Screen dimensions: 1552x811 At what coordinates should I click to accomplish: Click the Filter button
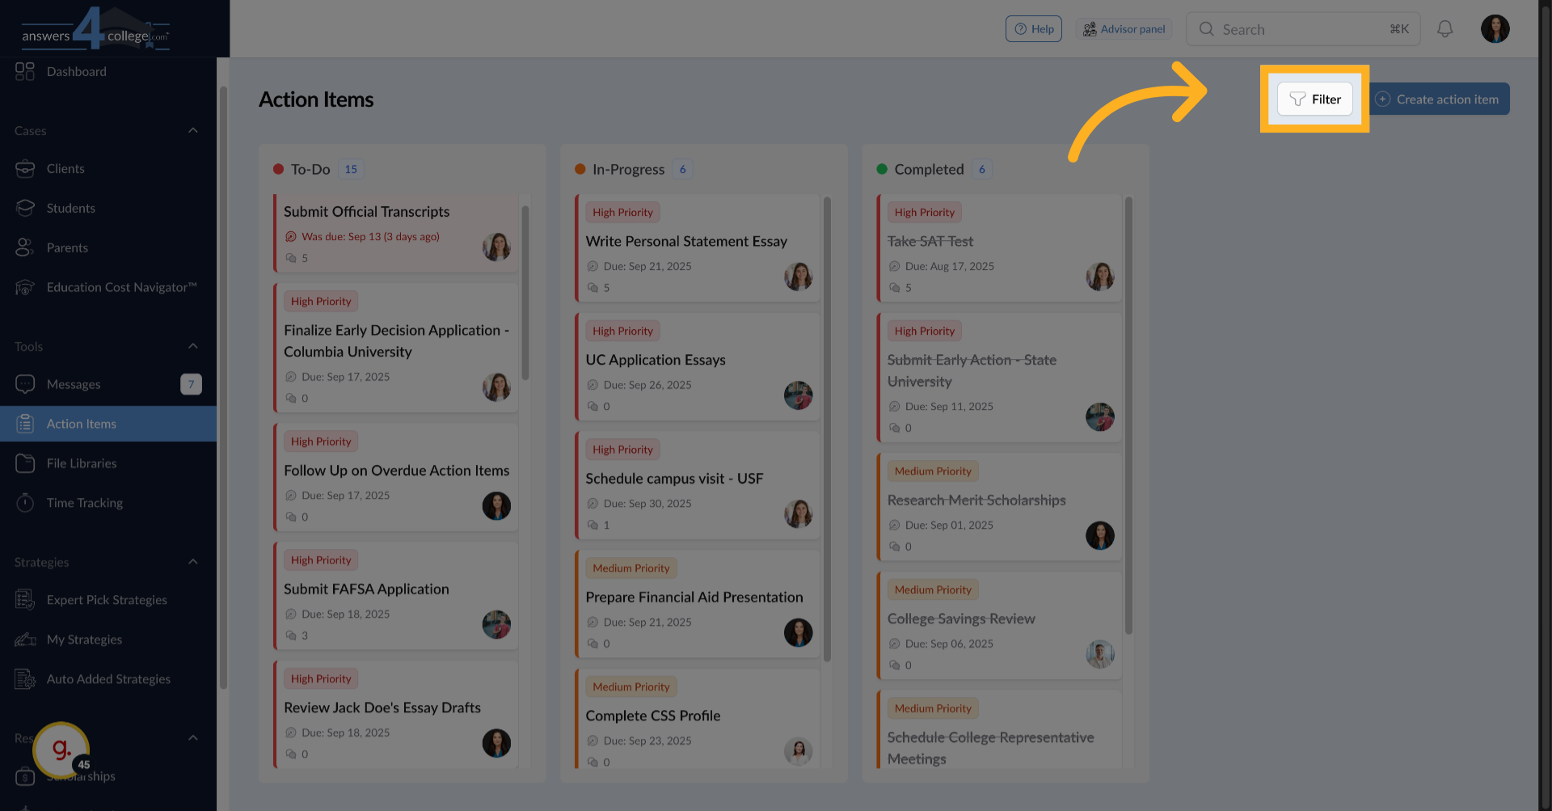(1314, 99)
